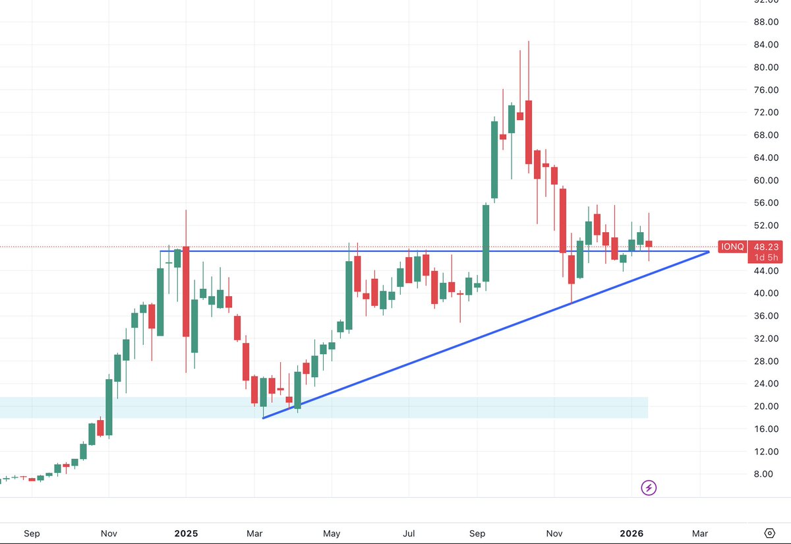Click the 36.00 price axis label
The image size is (791, 544).
click(x=766, y=316)
